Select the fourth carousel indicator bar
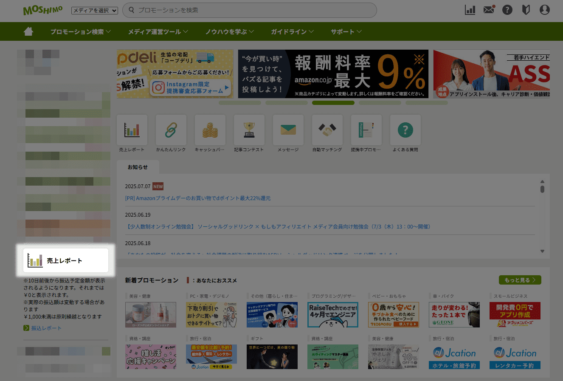Screen dimensions: 563x381 [x=380, y=103]
